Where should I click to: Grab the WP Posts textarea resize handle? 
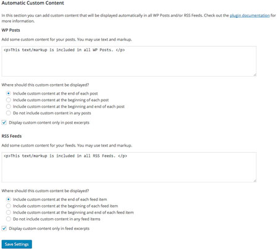click(x=255, y=75)
